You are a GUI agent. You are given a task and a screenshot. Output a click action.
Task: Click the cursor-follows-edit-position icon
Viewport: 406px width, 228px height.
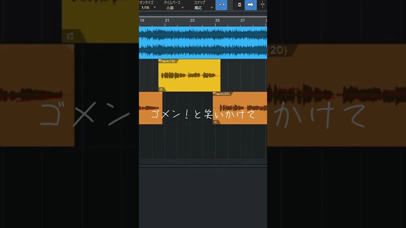[x=262, y=5]
